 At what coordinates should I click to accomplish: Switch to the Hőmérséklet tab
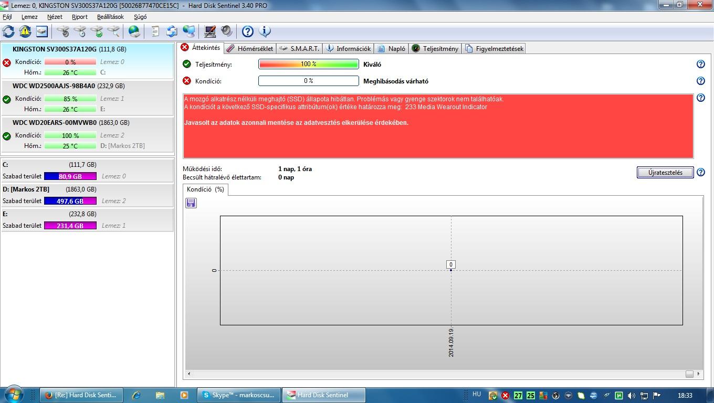(x=250, y=48)
